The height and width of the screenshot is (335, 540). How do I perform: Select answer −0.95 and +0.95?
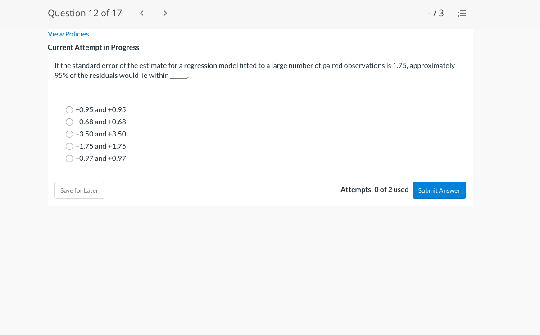tap(69, 109)
